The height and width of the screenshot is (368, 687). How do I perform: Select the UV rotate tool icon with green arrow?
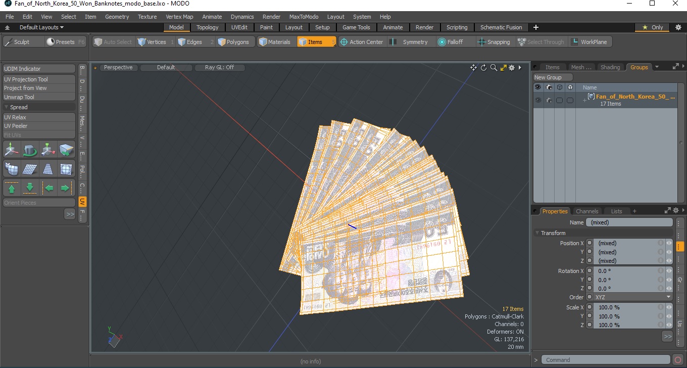click(30, 150)
